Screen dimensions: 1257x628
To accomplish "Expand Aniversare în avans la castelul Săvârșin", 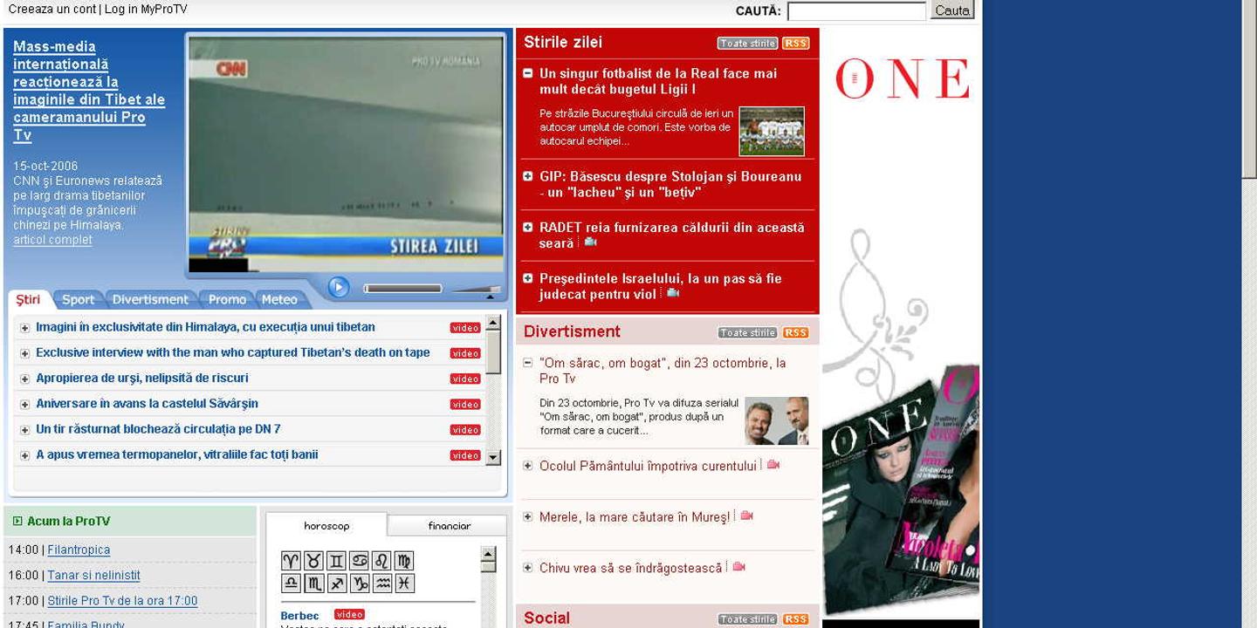I will [x=24, y=405].
